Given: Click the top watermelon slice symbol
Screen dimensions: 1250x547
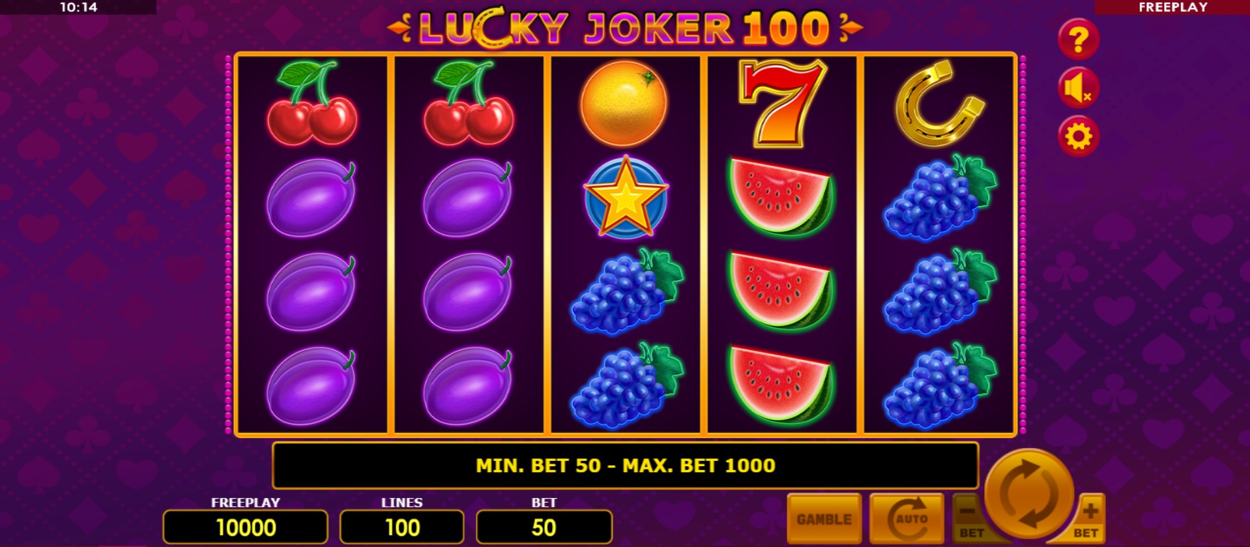Looking at the screenshot, I should (781, 197).
